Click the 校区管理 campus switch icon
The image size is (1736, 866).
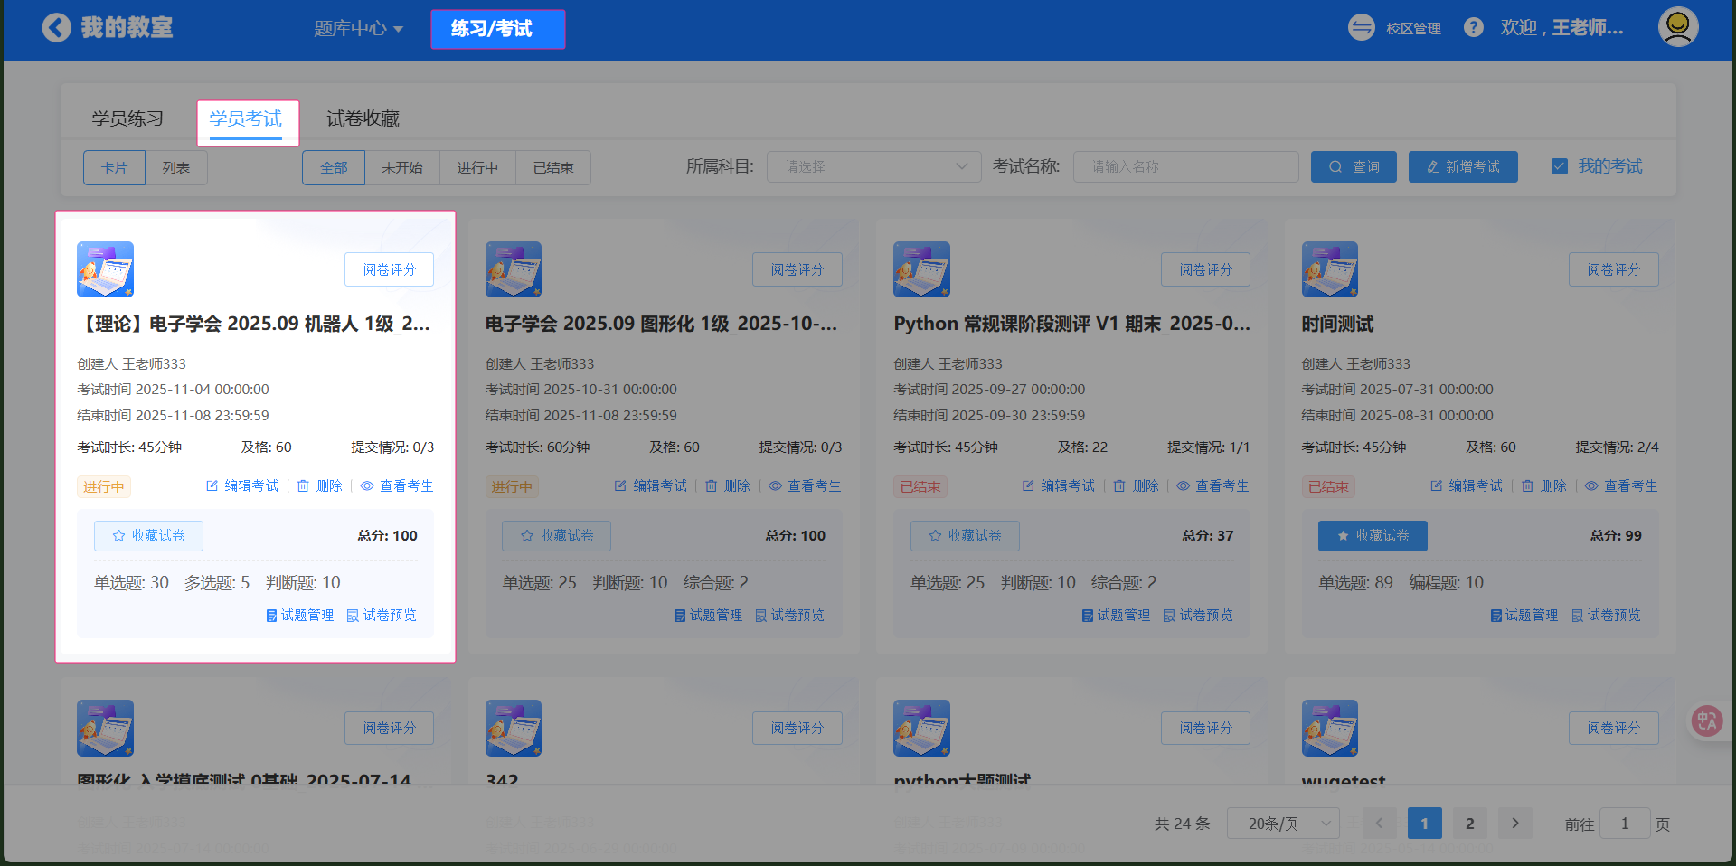1361,28
